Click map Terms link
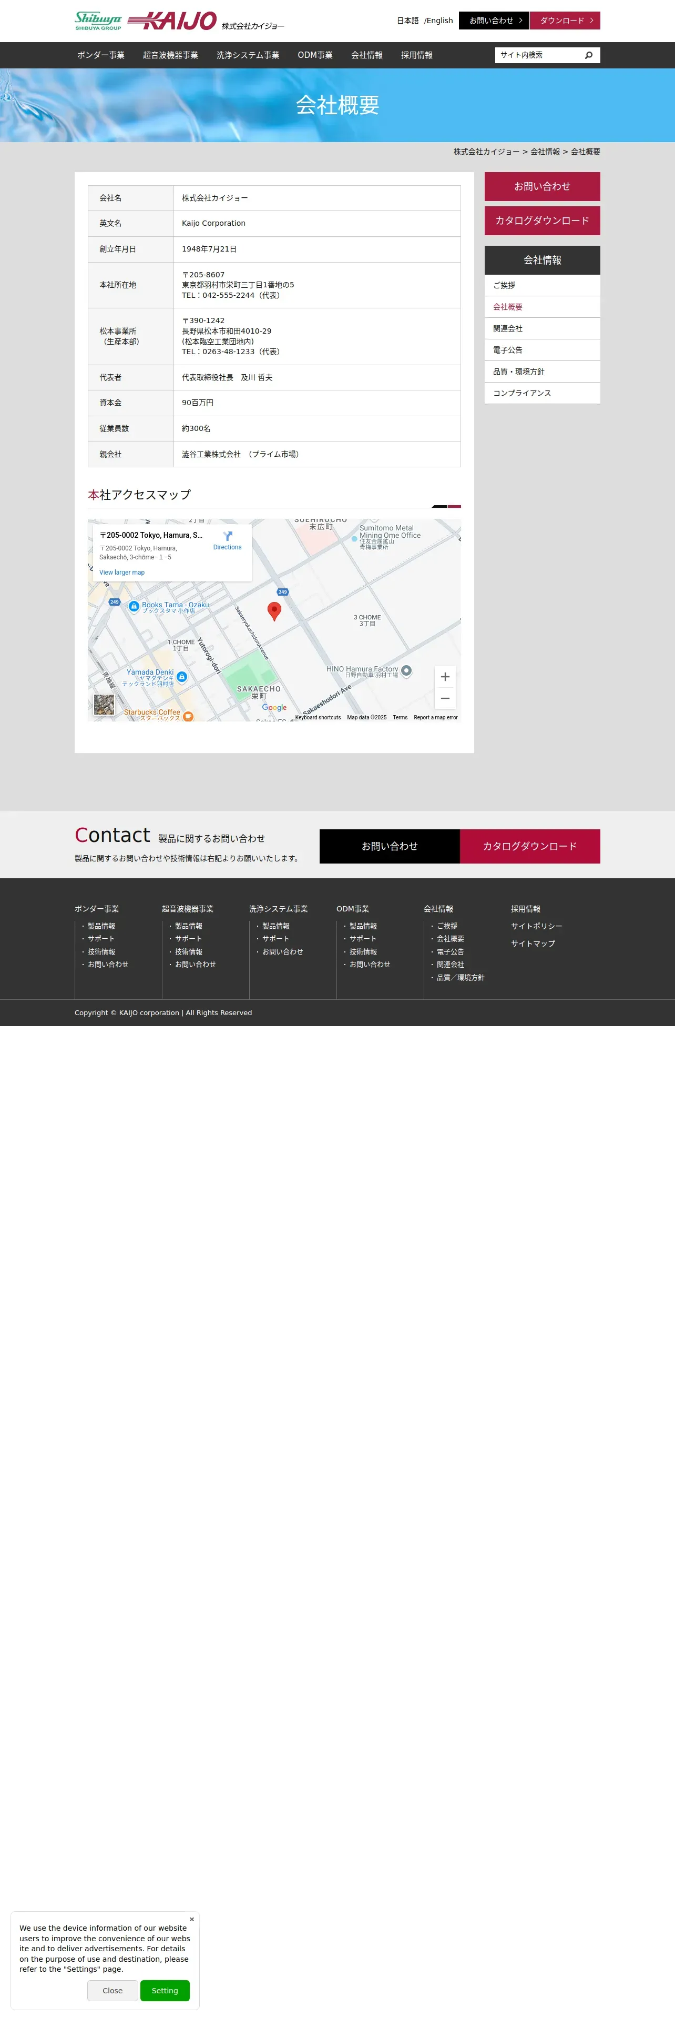 (400, 718)
